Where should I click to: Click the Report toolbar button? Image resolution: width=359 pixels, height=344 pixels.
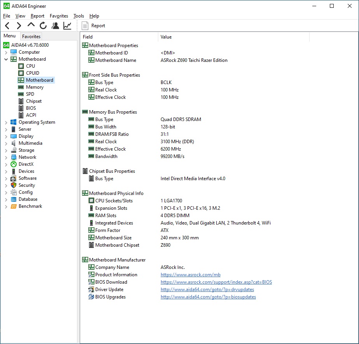93,26
